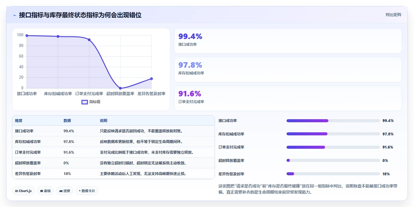Click the 超时释放覆盖率 data point on chart
Image resolution: width=414 pixels, height=207 pixels.
[x=120, y=88]
